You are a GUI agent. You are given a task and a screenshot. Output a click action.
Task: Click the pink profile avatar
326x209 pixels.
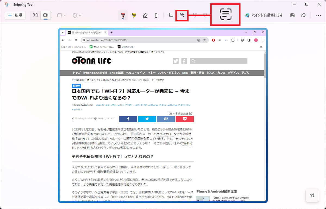256,40
